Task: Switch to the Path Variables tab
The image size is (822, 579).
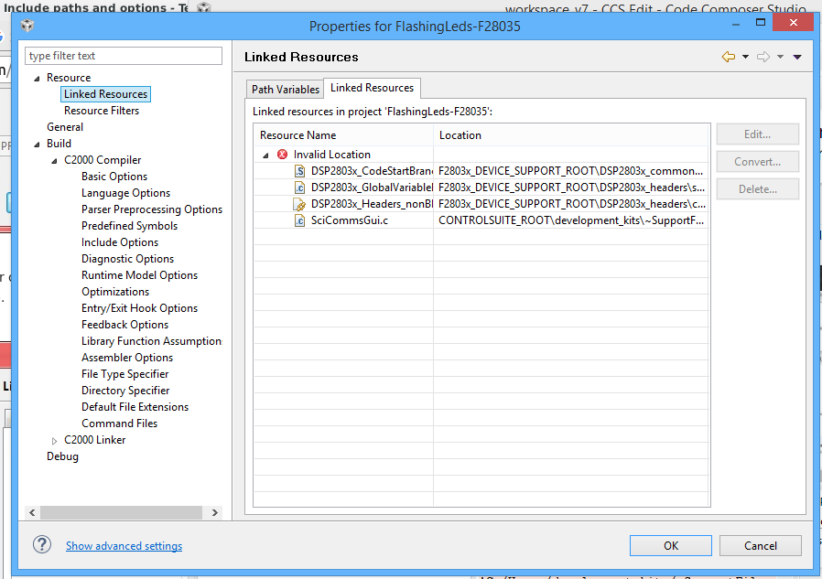Action: (x=286, y=89)
